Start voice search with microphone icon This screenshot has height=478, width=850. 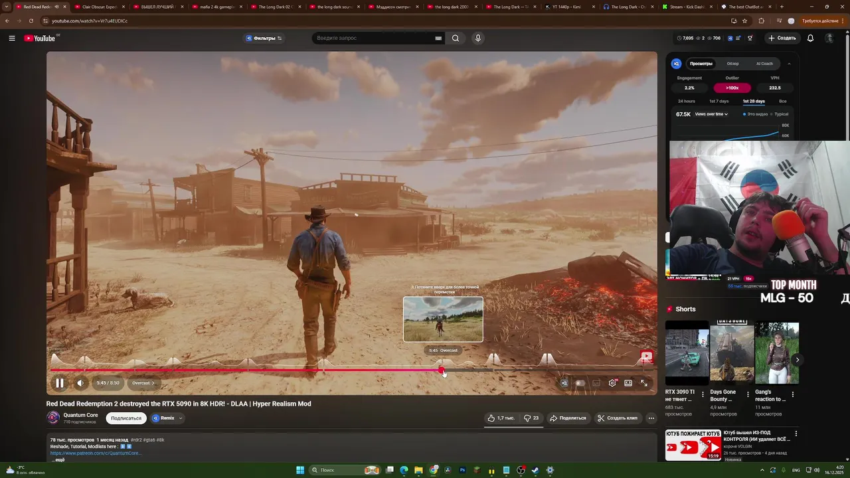[x=477, y=38]
